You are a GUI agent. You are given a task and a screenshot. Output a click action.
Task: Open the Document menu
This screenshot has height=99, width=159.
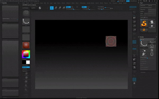(x=37, y=3)
